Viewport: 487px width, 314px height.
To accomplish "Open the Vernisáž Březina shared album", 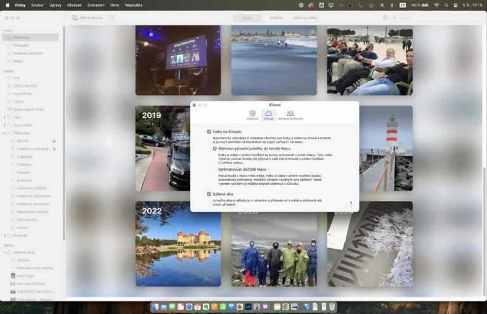I will pyautogui.click(x=30, y=284).
